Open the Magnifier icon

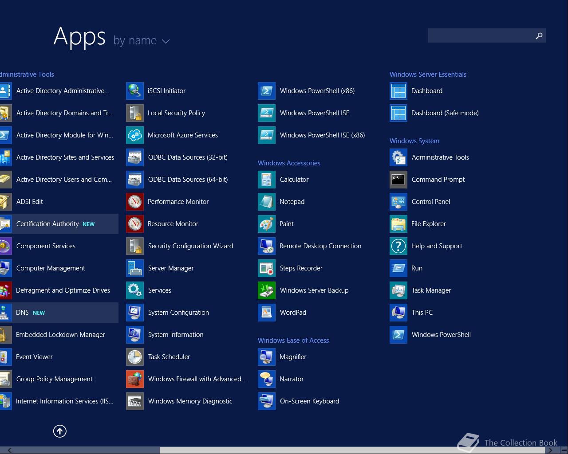(x=267, y=357)
